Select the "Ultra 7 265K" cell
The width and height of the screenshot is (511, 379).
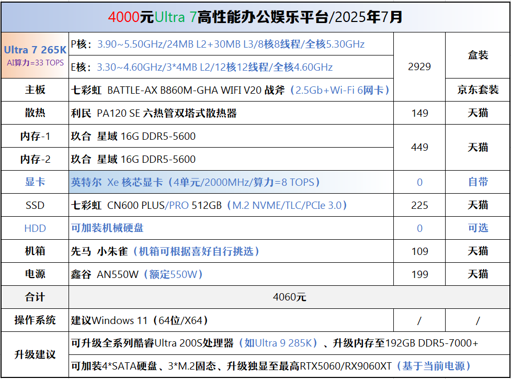pyautogui.click(x=35, y=55)
